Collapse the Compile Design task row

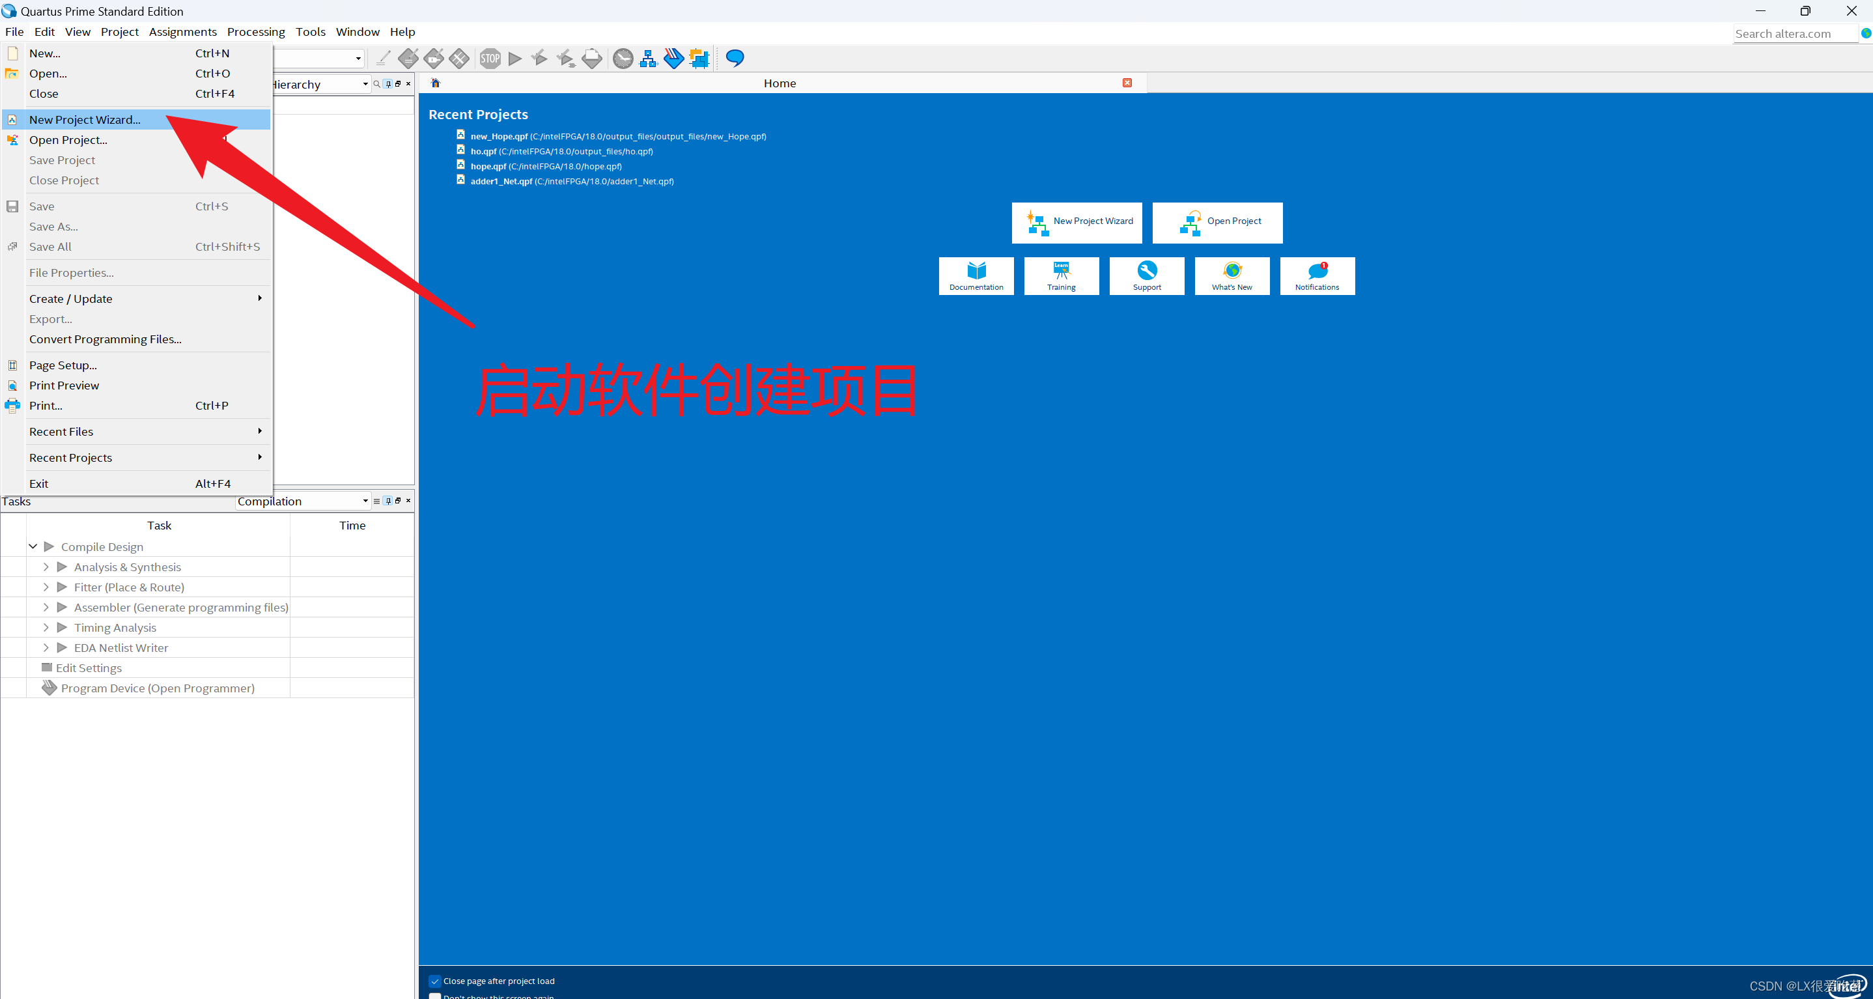pos(33,546)
